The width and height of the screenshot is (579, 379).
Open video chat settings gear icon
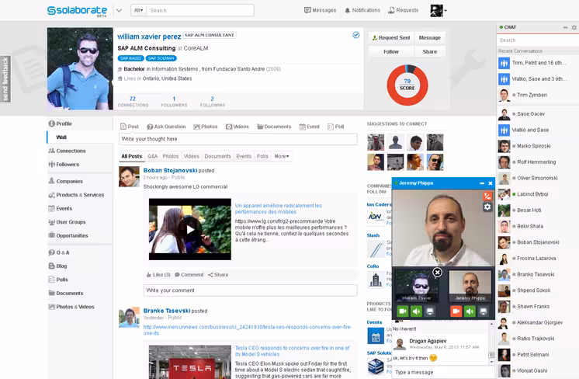click(x=487, y=207)
